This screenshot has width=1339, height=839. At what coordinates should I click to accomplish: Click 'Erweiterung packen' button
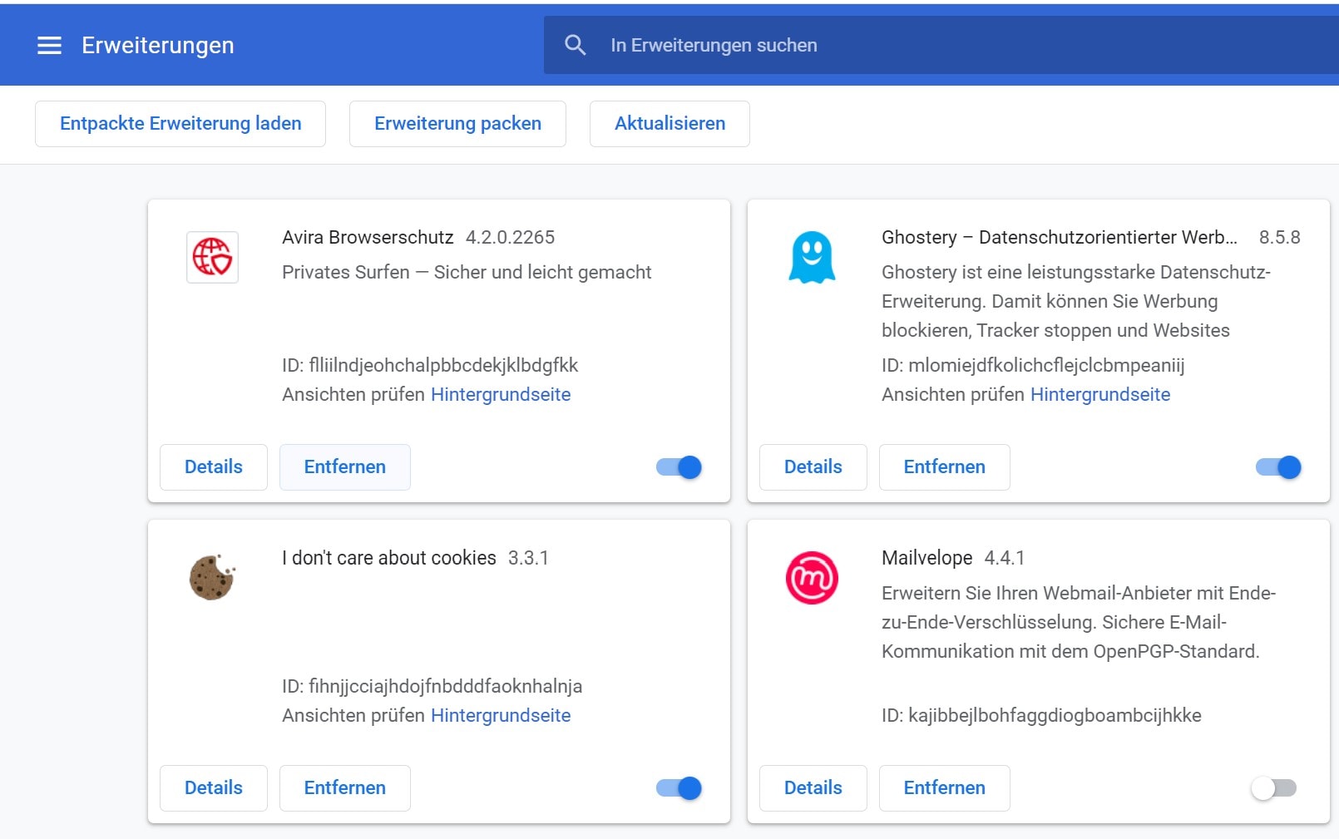coord(457,124)
